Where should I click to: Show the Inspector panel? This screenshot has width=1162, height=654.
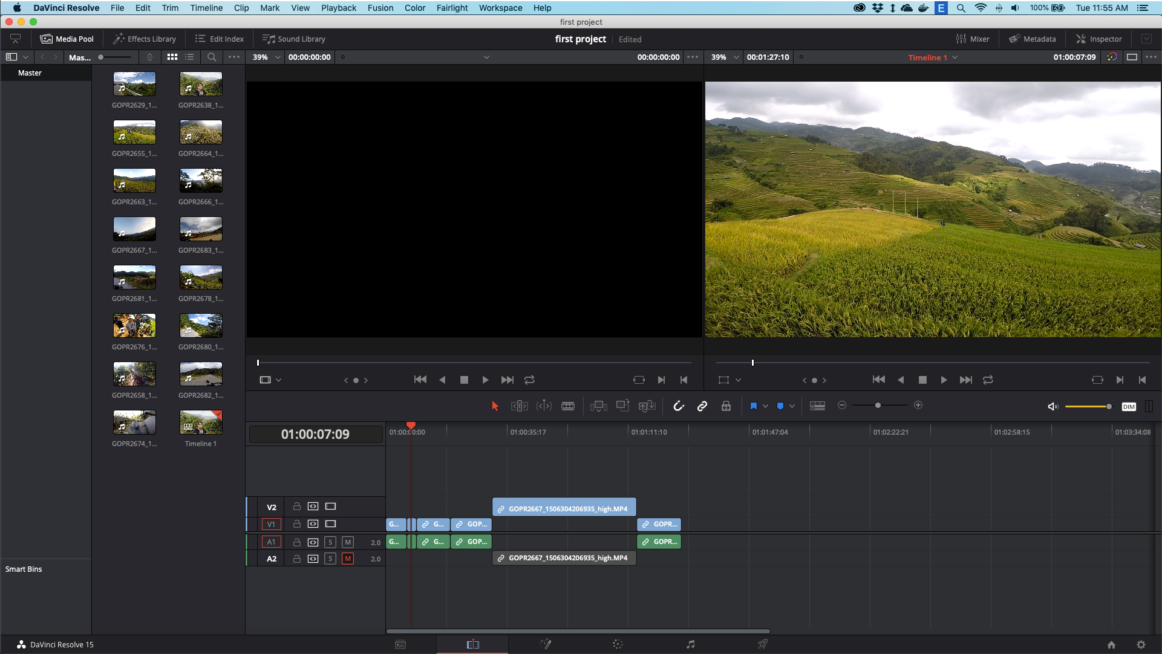click(x=1098, y=39)
